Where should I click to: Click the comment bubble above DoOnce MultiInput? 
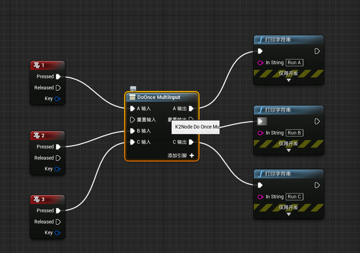point(133,89)
